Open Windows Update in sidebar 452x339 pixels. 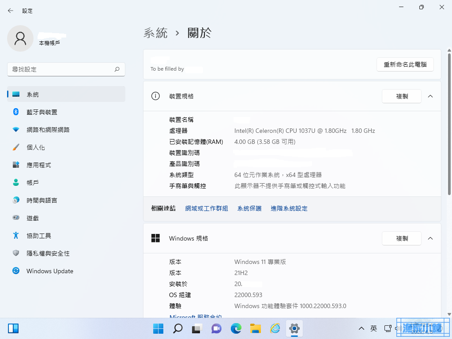66,271
